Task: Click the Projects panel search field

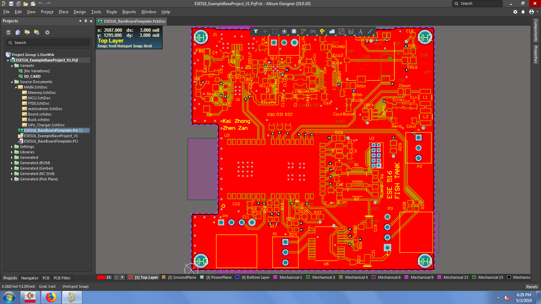Action: [48, 43]
